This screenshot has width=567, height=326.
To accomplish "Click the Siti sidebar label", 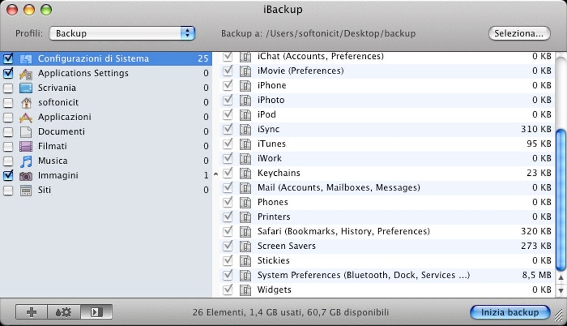I will pos(44,190).
